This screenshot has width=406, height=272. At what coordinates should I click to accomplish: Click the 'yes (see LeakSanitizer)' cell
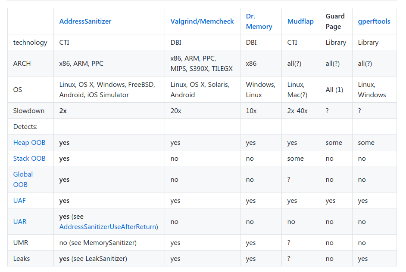coord(93,259)
